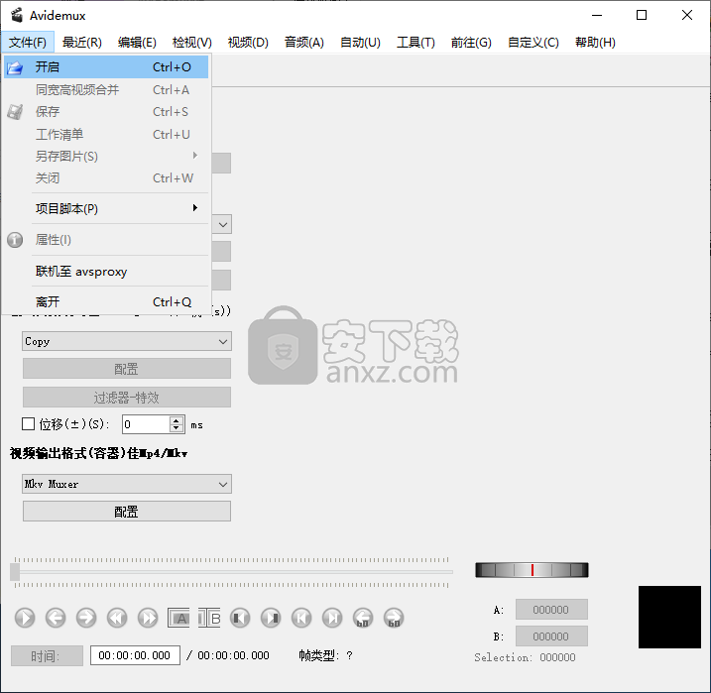This screenshot has width=711, height=693.
Task: Click the 时间: button
Action: click(47, 655)
